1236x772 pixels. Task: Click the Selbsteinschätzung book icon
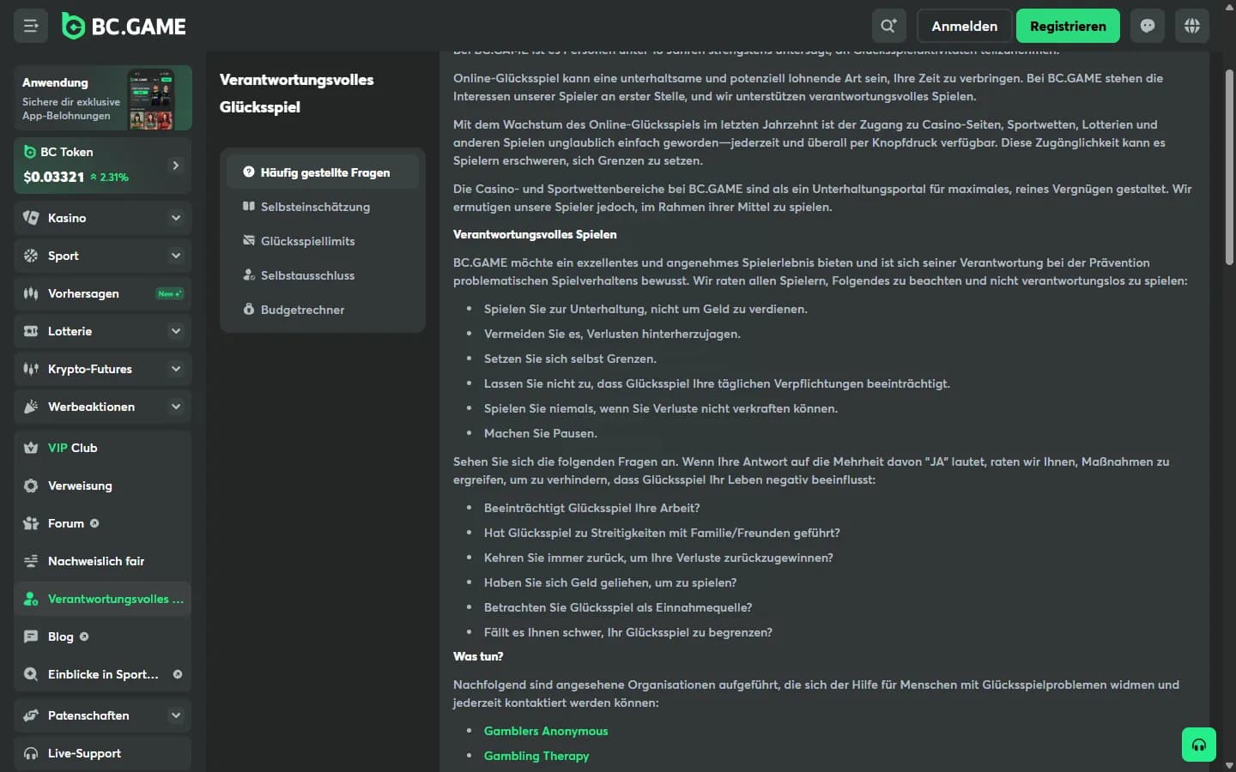[249, 206]
